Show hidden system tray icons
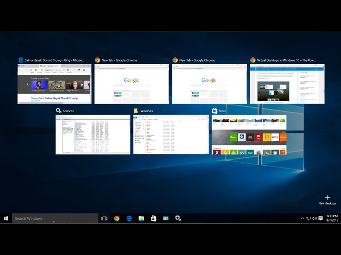341x255 pixels. [302, 218]
